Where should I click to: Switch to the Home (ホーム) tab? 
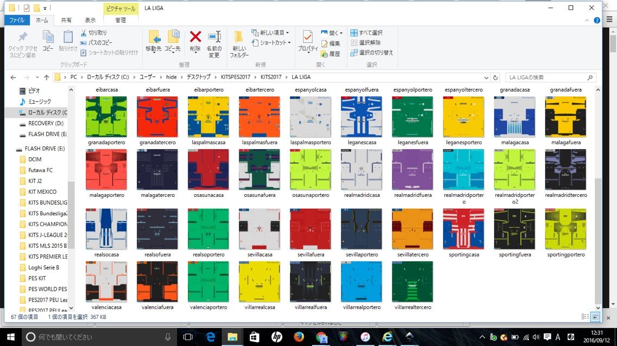click(42, 20)
